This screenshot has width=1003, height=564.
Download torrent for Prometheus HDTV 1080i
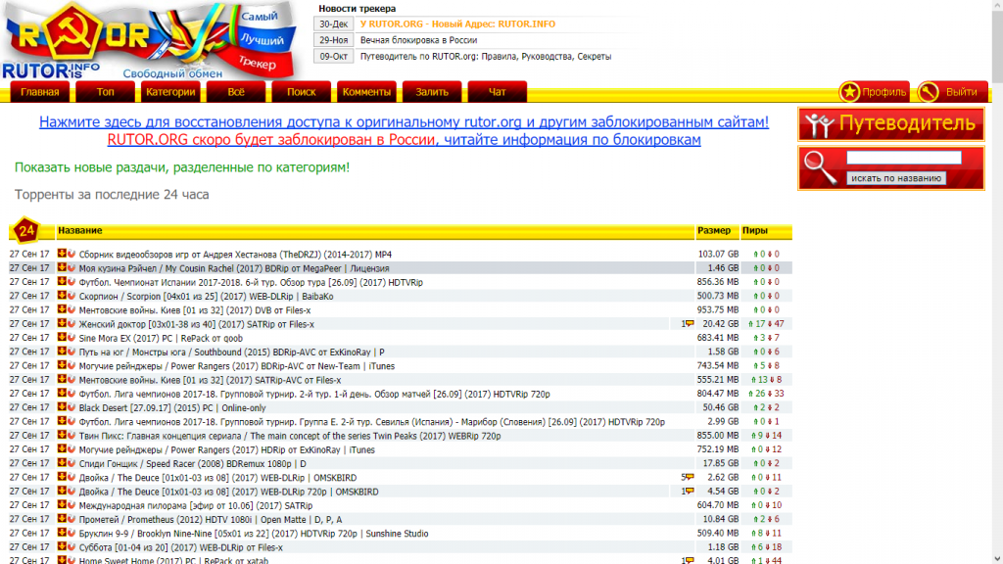(62, 519)
